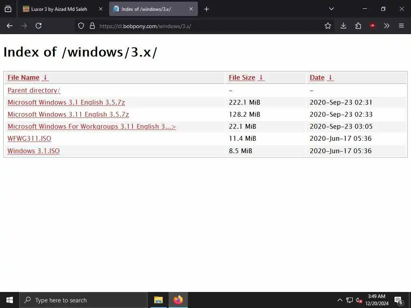Click the Date descending sort arrow
This screenshot has height=308, width=411.
330,77
